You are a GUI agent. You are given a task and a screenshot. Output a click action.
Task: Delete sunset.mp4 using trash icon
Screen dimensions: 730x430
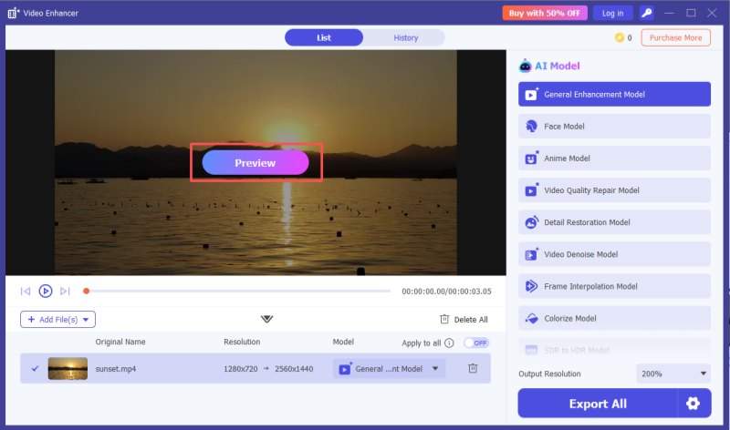coord(473,368)
